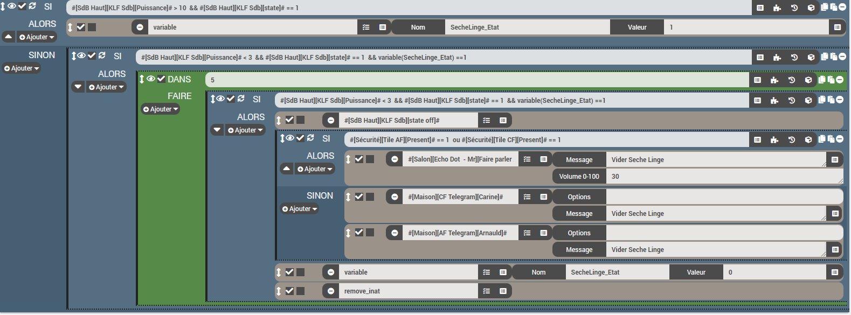Screen dimensions: 851x315
Task: Open Ajouter under ALORS beside Echo Dot action
Action: pyautogui.click(x=315, y=169)
